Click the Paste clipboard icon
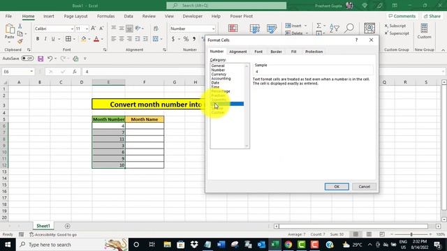Screen dimensions: 447x251 [x=10, y=29]
